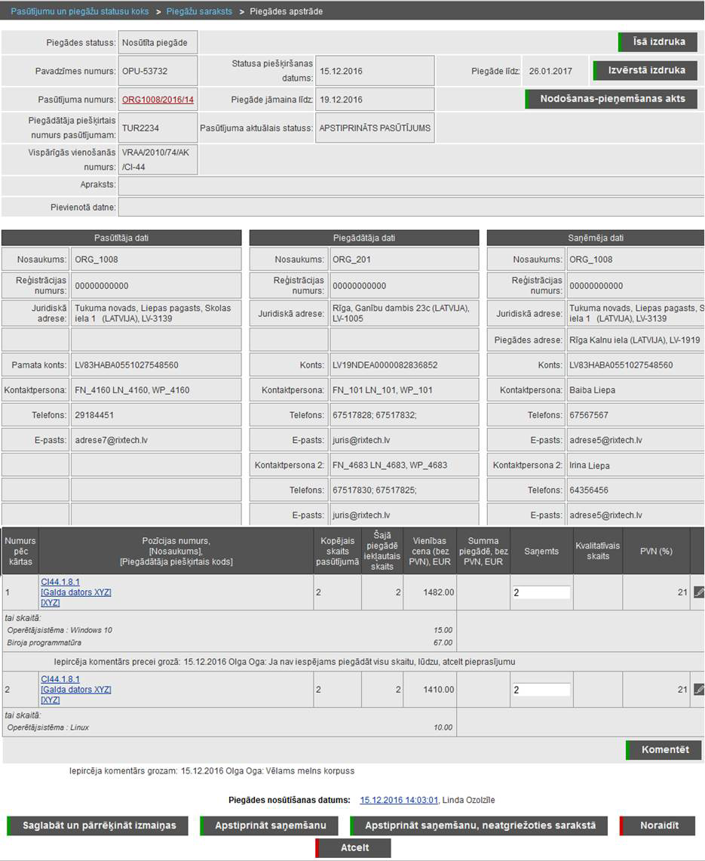The image size is (705, 861).
Task: Open order link ORG1008/2016/14
Action: (158, 100)
